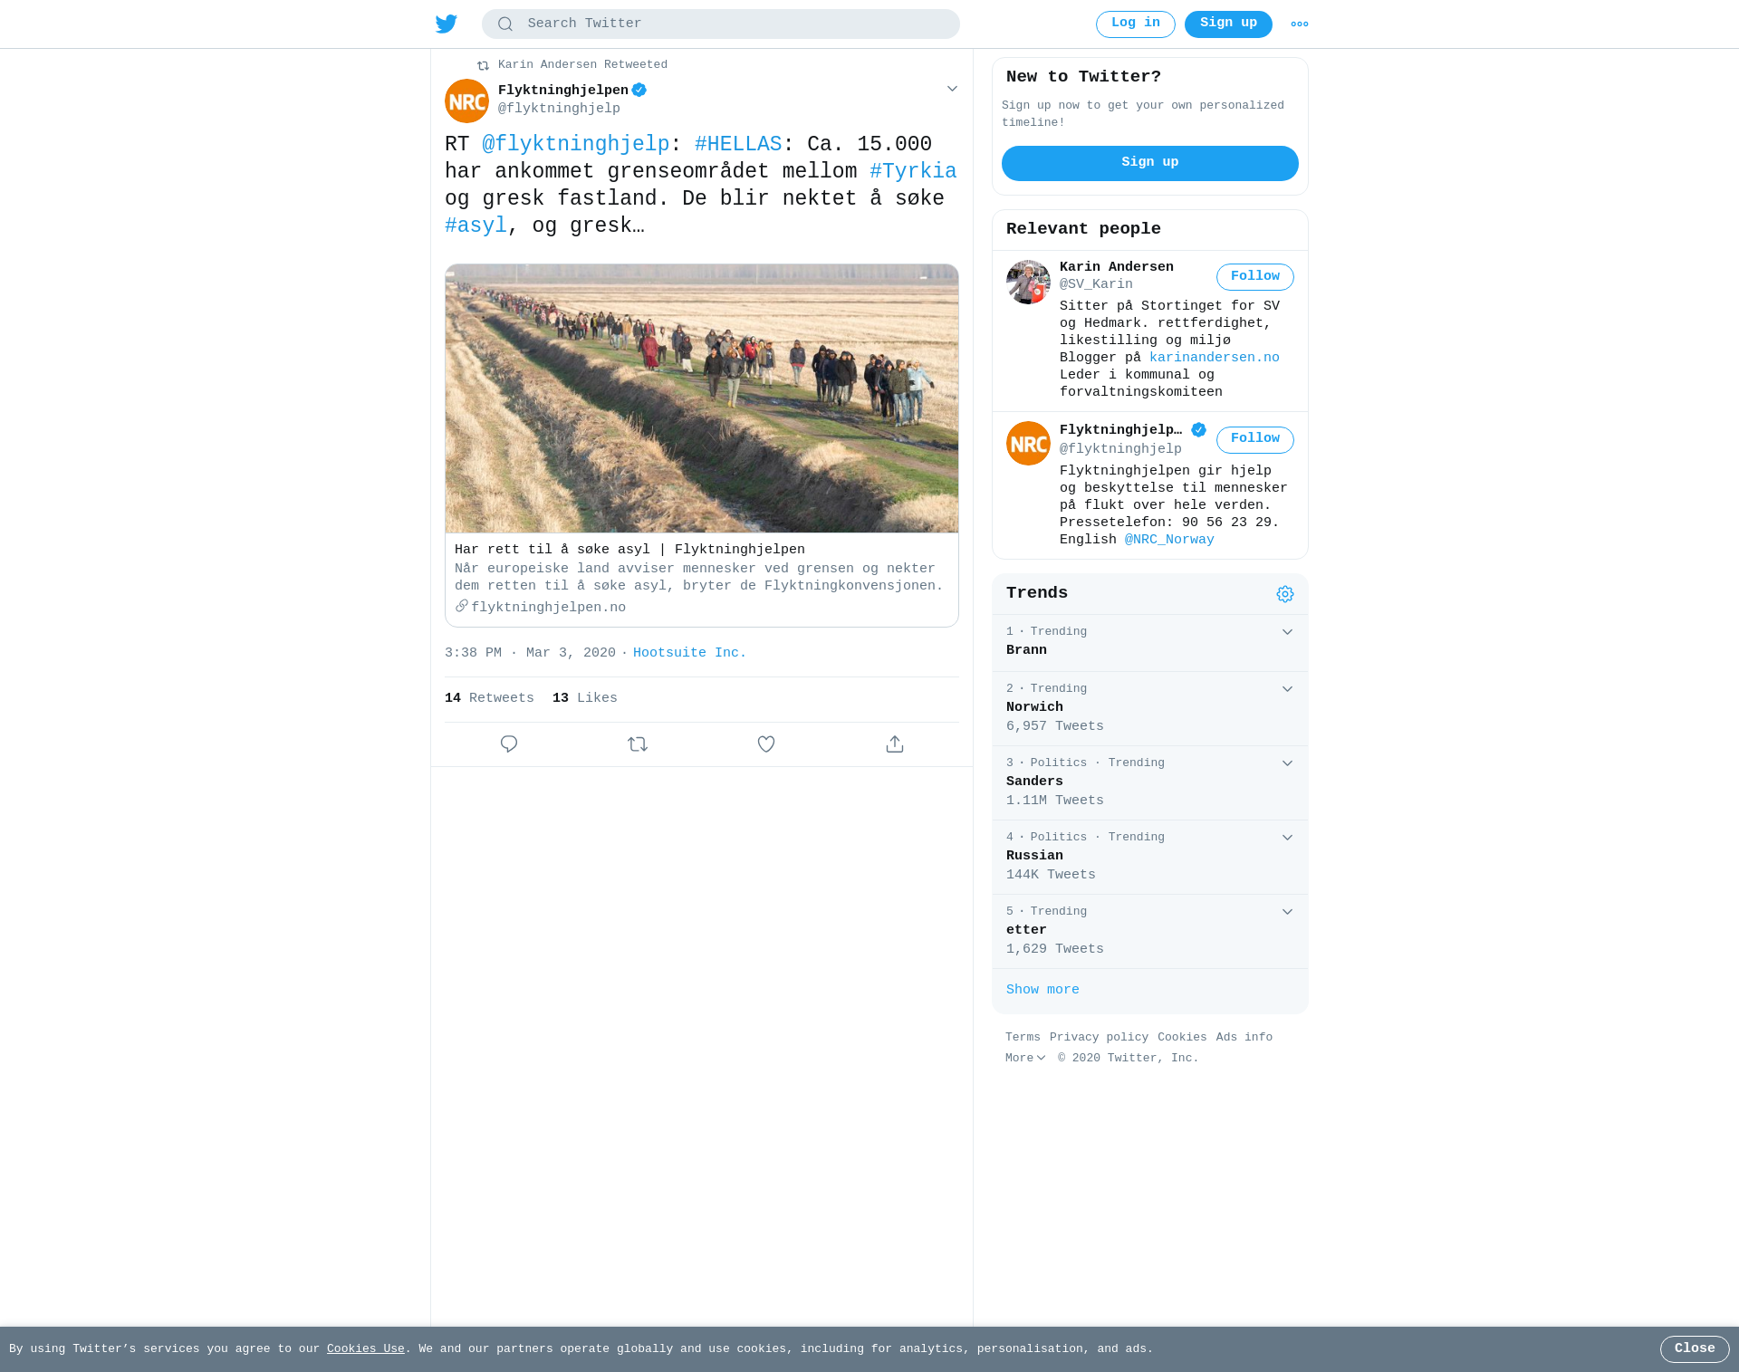Open the refugees article image thumbnail
Viewport: 1739px width, 1372px height.
click(702, 398)
